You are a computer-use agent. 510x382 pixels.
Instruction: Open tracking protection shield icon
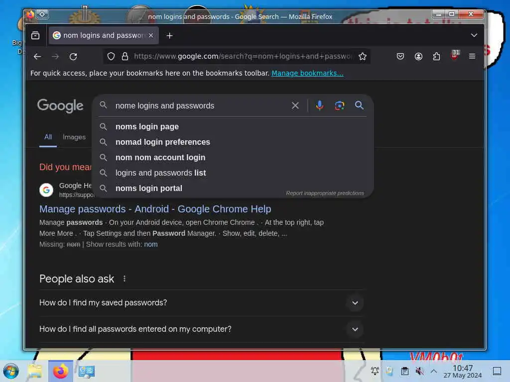[111, 57]
